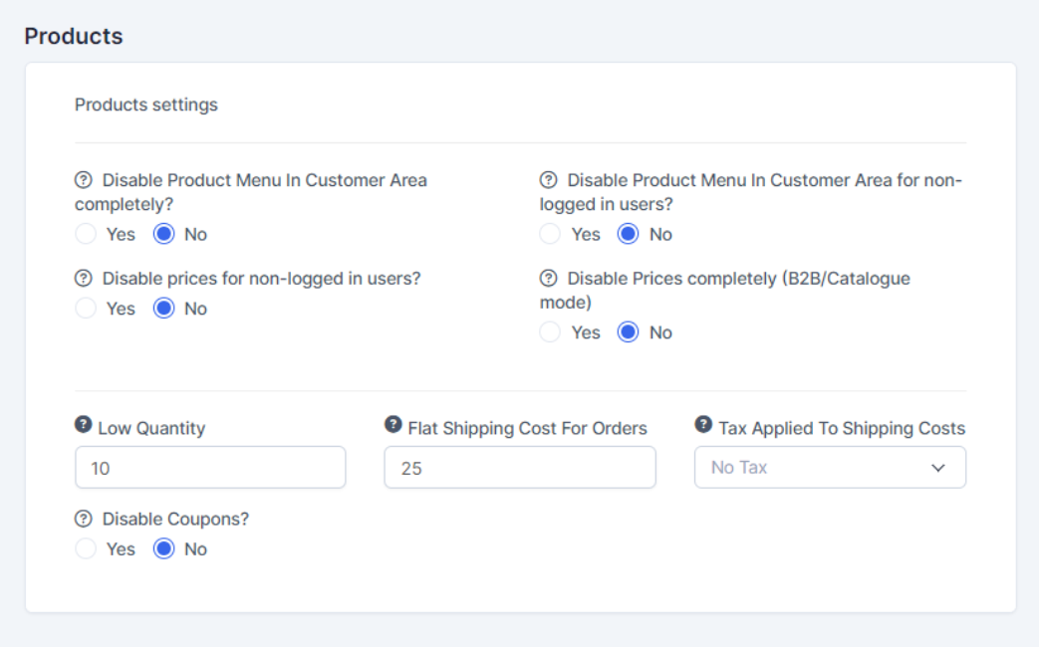Click Tax Applied To Shipping Costs help icon

click(703, 424)
